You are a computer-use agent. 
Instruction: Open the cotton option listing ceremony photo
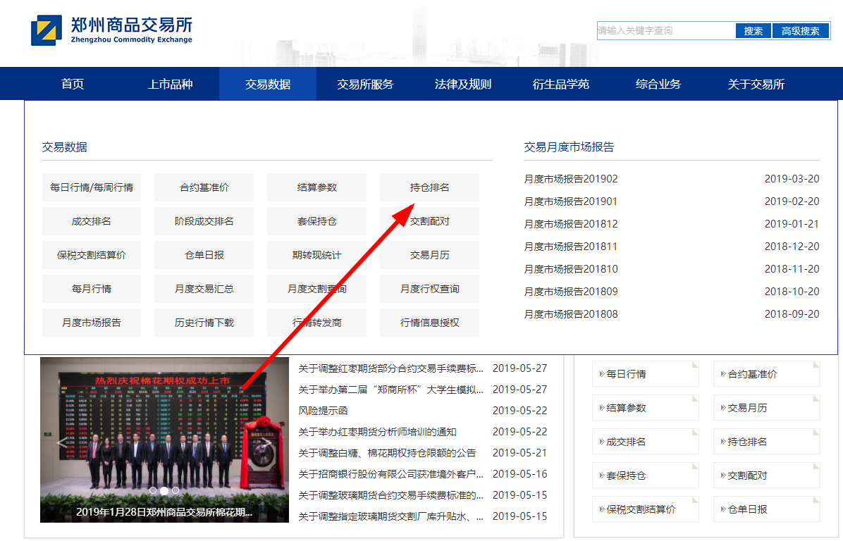[x=164, y=440]
